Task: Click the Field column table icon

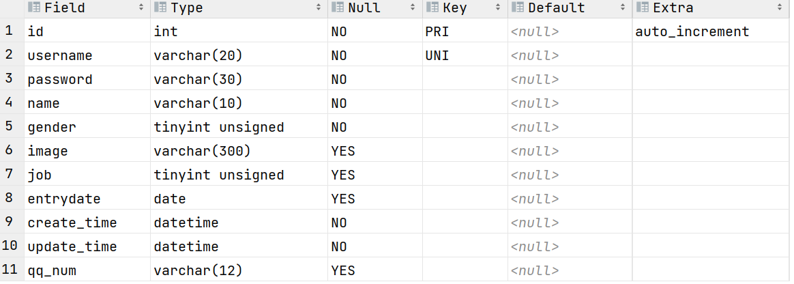Action: coord(34,8)
